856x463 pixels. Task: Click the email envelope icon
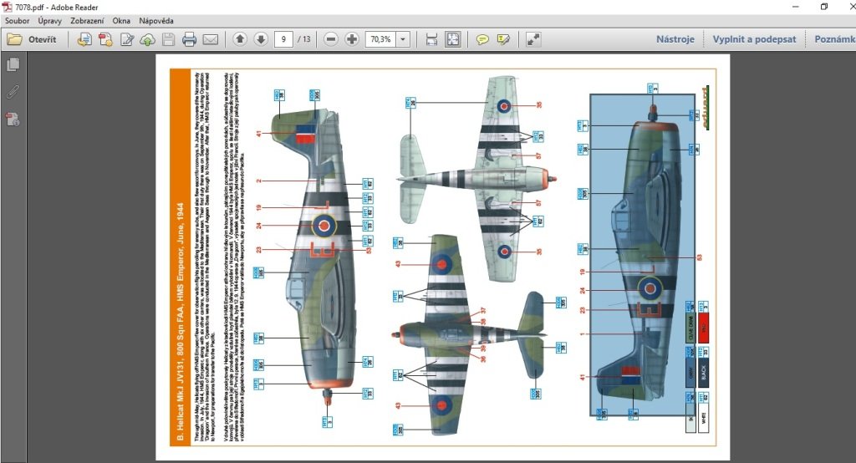pos(210,39)
